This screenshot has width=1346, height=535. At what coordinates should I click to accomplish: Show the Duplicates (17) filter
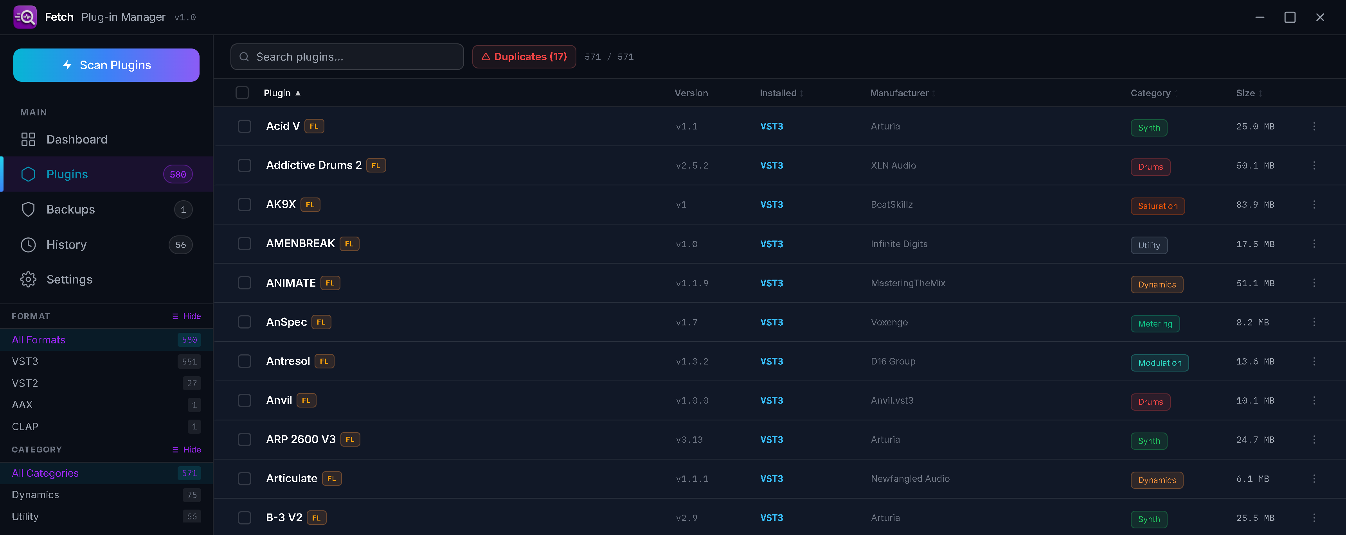pos(524,57)
